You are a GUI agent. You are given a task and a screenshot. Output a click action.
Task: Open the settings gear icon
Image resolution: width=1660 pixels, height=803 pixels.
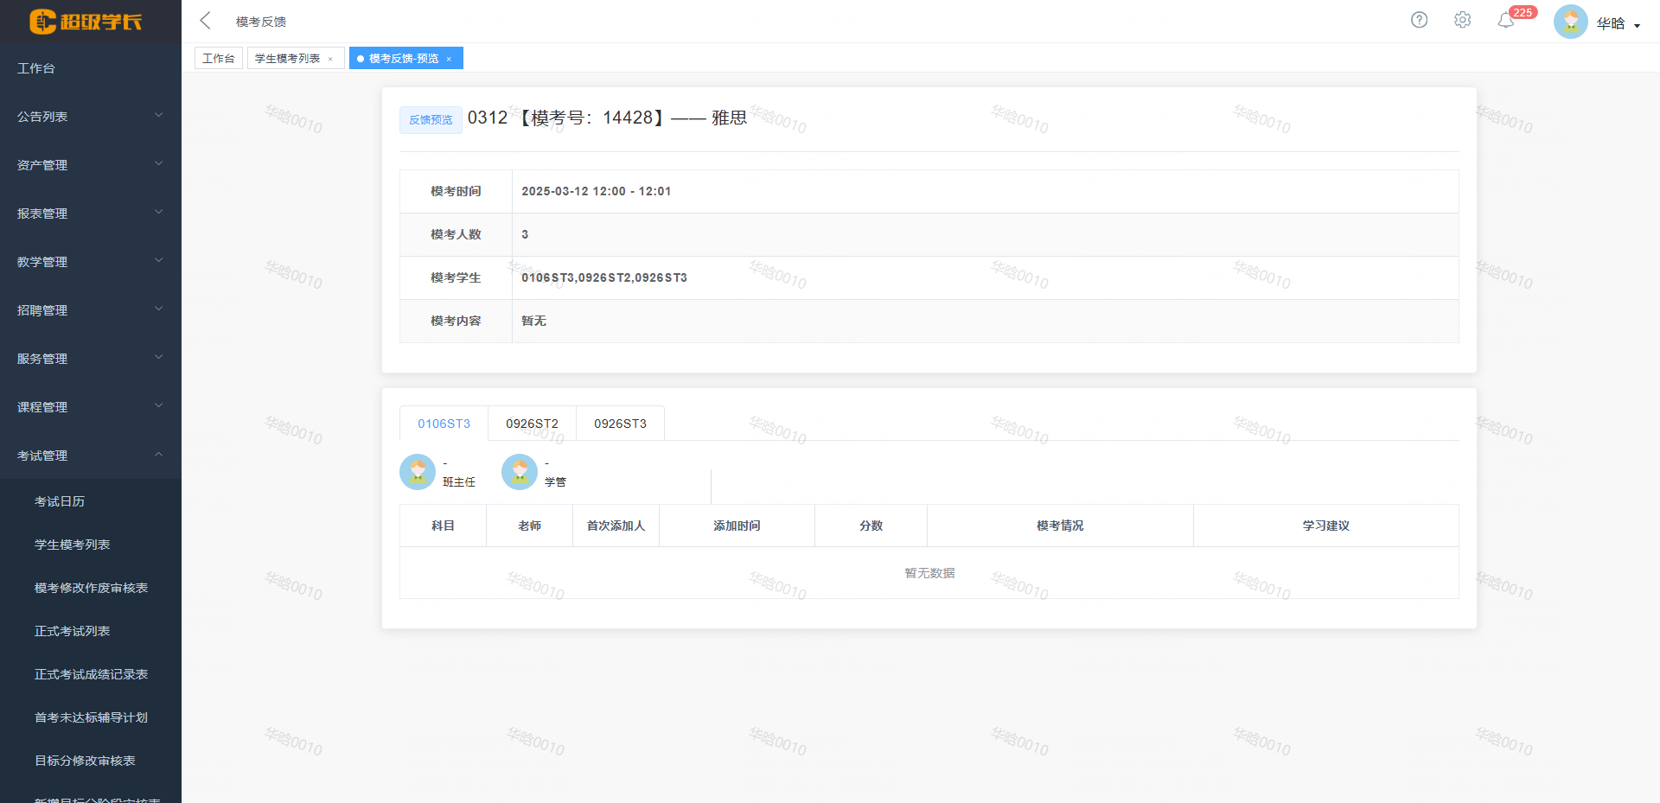[x=1462, y=19]
